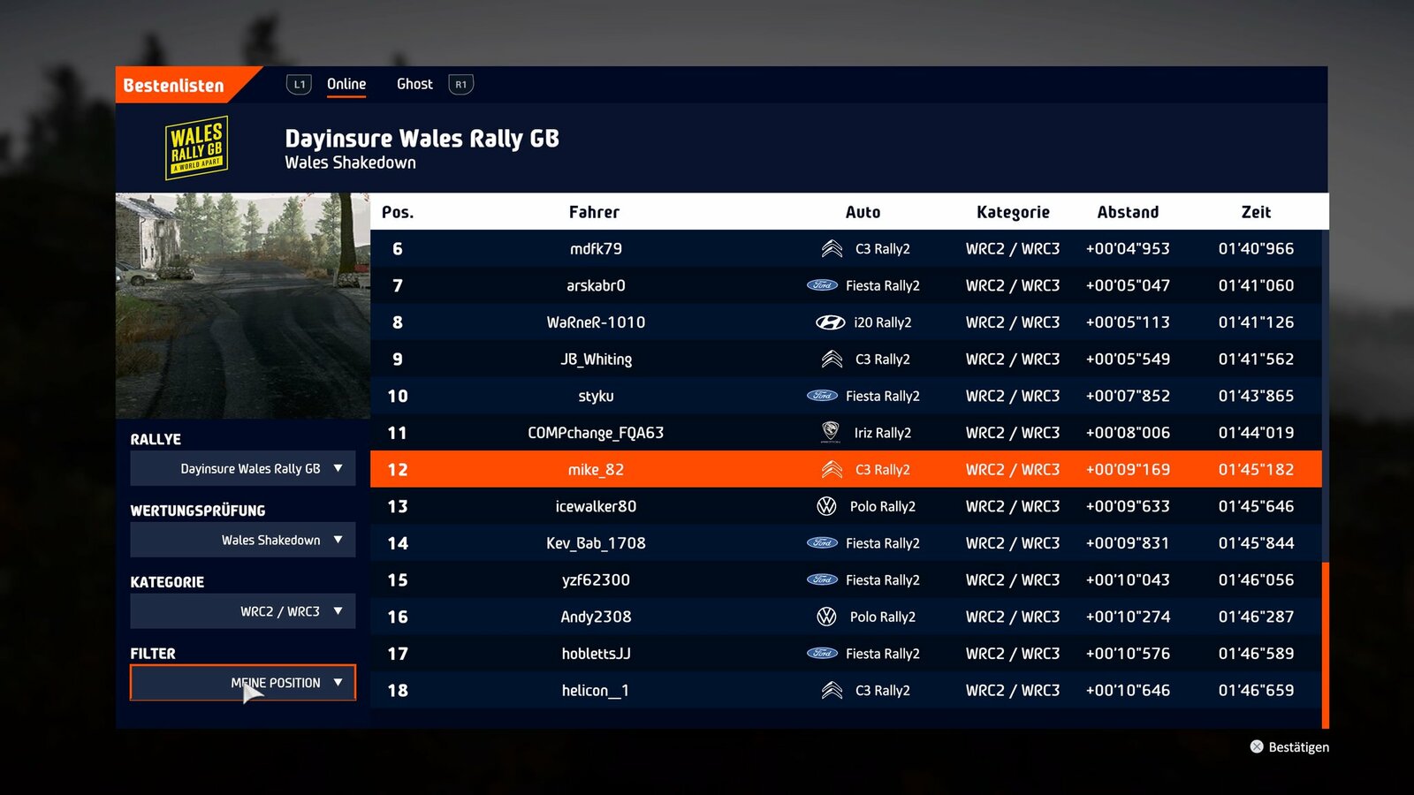Click the Auto column header

point(863,212)
